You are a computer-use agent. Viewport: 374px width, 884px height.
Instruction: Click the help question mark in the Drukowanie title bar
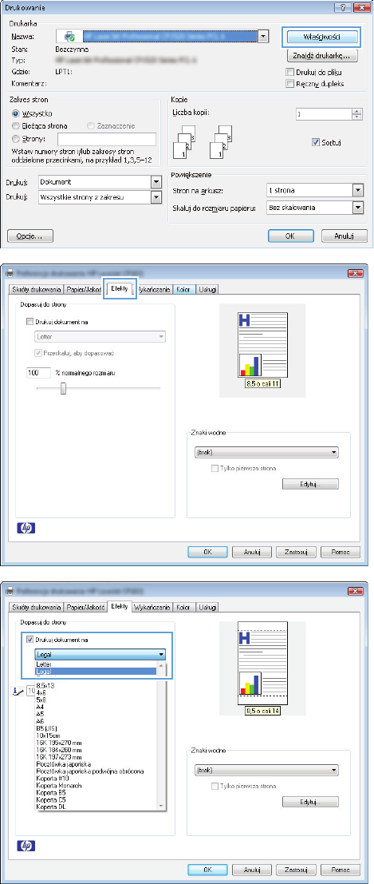click(341, 8)
